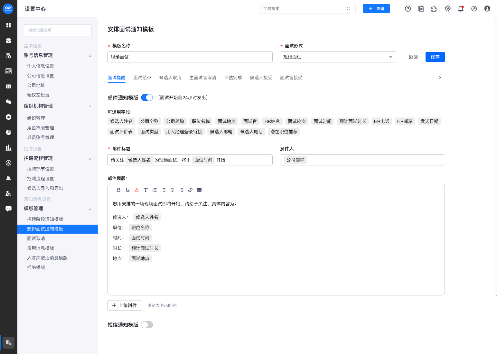Enable the 短信通知模版 switch

(x=147, y=325)
